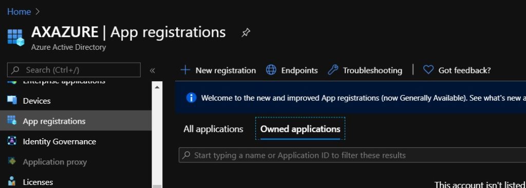The width and height of the screenshot is (526, 188).
Task: Click the magnifier icon in sidebar search
Action: tap(15, 70)
